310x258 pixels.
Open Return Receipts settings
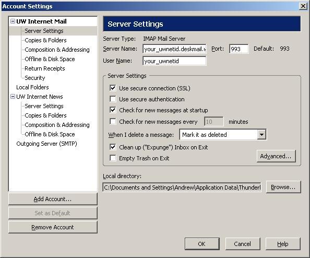point(45,68)
